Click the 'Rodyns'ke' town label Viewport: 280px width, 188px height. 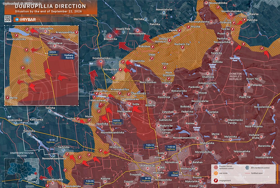(x=166, y=126)
